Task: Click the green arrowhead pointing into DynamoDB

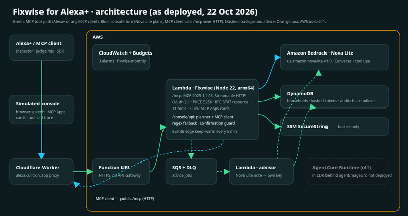Action: (x=277, y=97)
